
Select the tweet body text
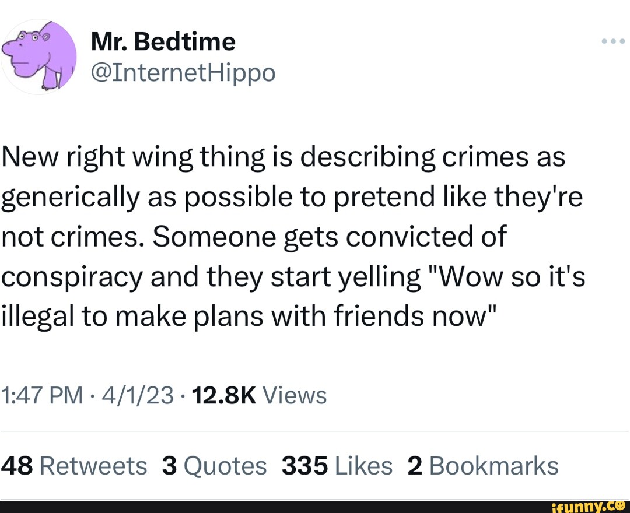point(292,236)
